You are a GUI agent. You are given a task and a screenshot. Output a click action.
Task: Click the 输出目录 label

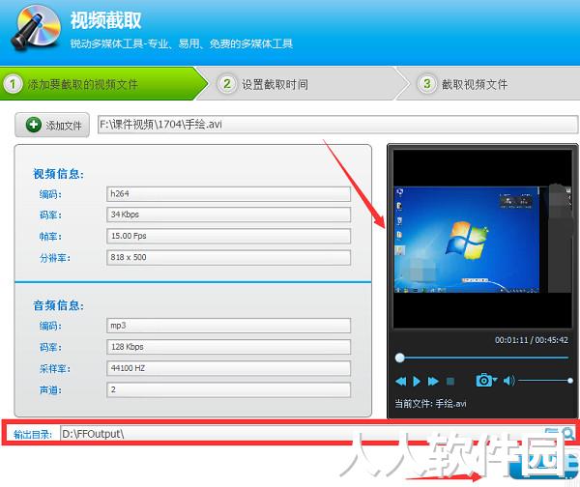[32, 435]
